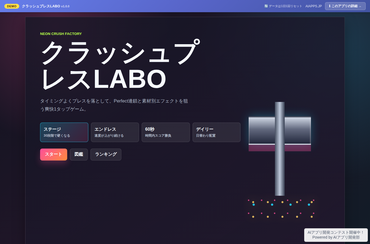Click the NEON CRUSH FACTORY label
Viewport: 370px width, 244px height.
click(61, 34)
